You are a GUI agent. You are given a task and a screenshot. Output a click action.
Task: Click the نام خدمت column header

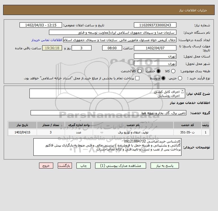[x=133, y=125]
